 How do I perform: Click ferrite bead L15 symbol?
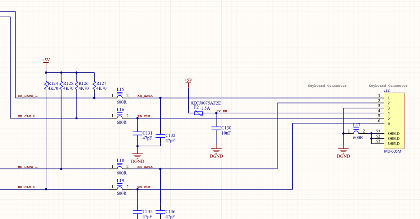click(x=120, y=96)
